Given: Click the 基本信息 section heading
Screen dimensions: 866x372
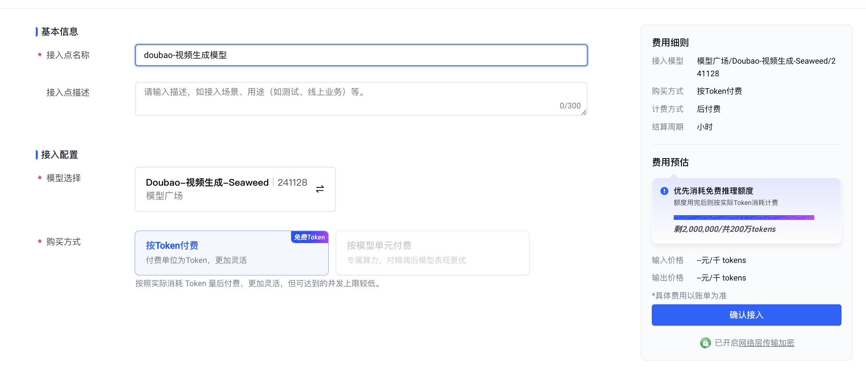Looking at the screenshot, I should click(x=59, y=31).
